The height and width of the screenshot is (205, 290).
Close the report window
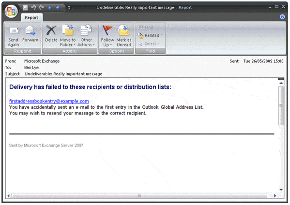[x=283, y=7]
